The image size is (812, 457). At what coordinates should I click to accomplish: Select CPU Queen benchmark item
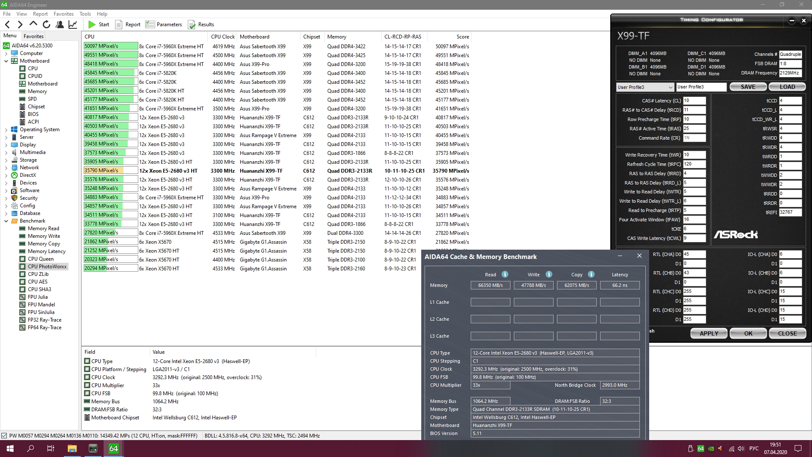pos(41,259)
